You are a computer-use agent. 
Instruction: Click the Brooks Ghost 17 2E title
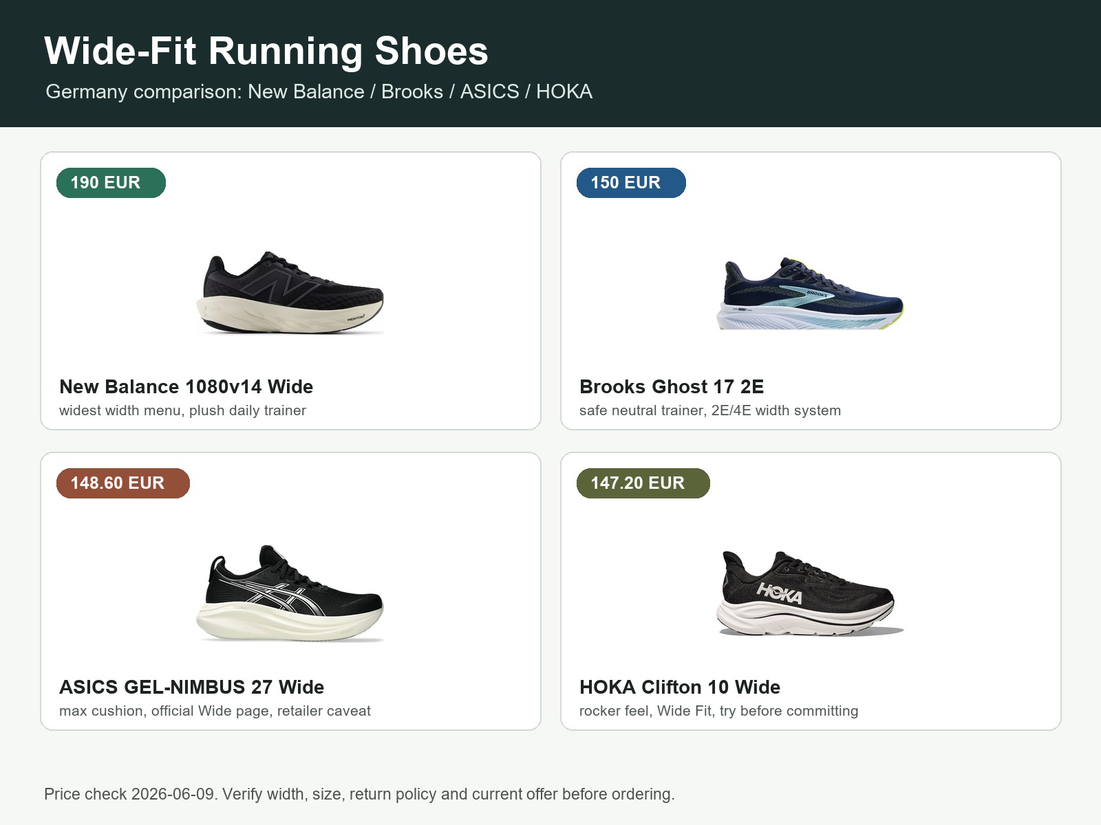point(672,386)
